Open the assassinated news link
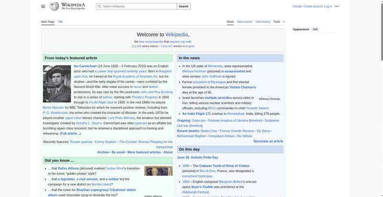The height and width of the screenshot is (197, 383). [235, 71]
